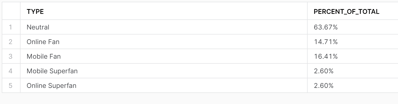Click the column divider between the two headers
This screenshot has width=398, height=104.
coord(307,12)
